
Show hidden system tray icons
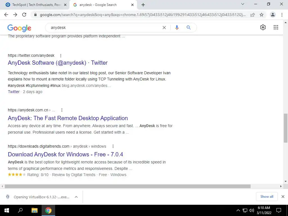238,210
